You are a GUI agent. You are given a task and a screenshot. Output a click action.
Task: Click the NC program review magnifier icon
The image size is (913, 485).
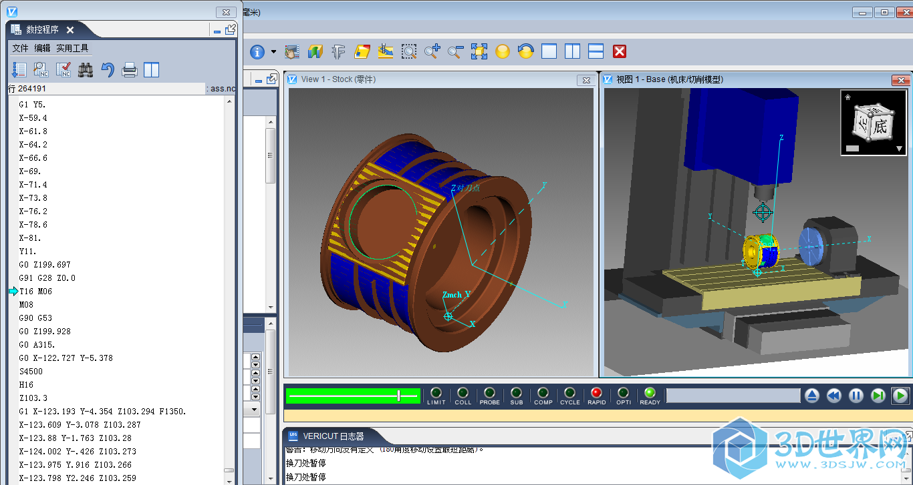(41, 69)
